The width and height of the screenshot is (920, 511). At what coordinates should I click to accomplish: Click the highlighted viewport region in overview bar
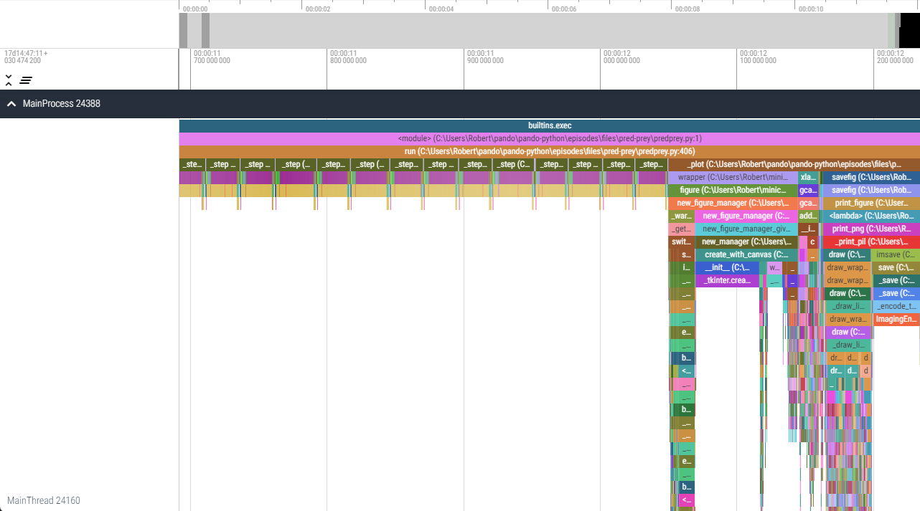909,30
